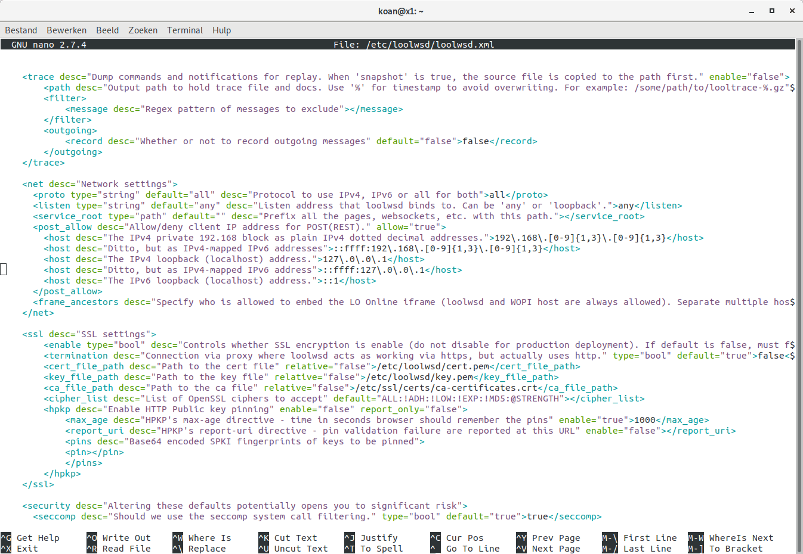803x554 pixels.
Task: Click the Last Line shortcut label
Action: coord(647,549)
